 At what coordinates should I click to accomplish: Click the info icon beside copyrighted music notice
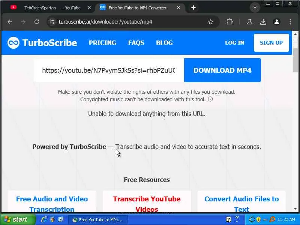(210, 99)
